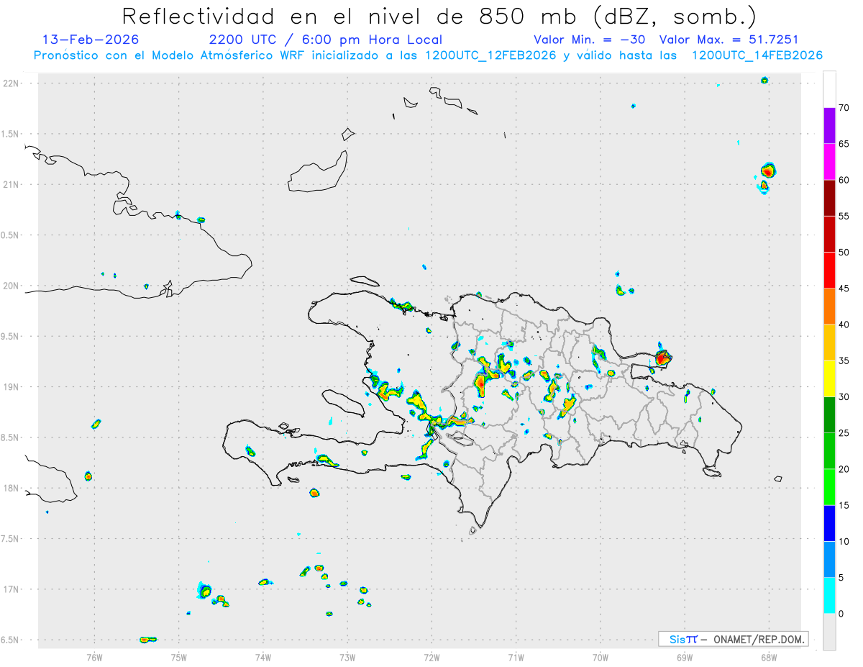Viewport: 863px width, 667px height.
Task: Click the orange 40-45 dBZ color band
Action: (829, 307)
